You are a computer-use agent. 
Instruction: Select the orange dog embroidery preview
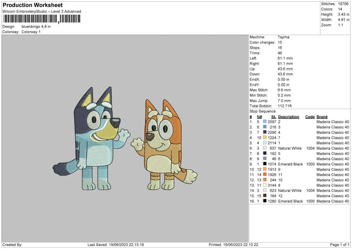pos(164,144)
